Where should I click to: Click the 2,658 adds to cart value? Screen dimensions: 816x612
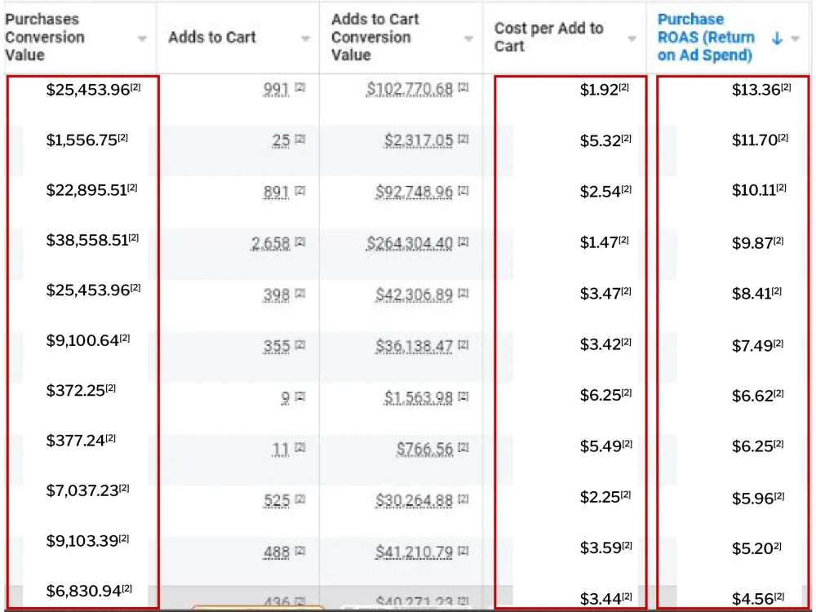271,243
